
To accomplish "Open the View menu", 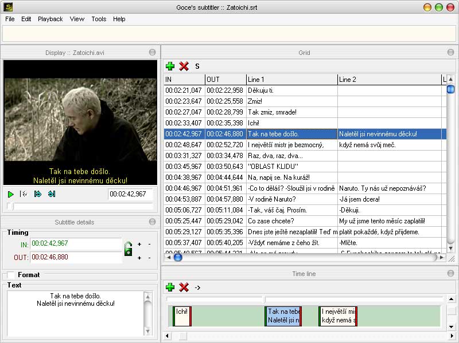I will pyautogui.click(x=77, y=19).
